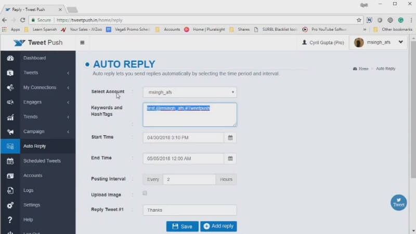Click the Tweet Push logo
The width and height of the screenshot is (416, 234).
pyautogui.click(x=38, y=43)
